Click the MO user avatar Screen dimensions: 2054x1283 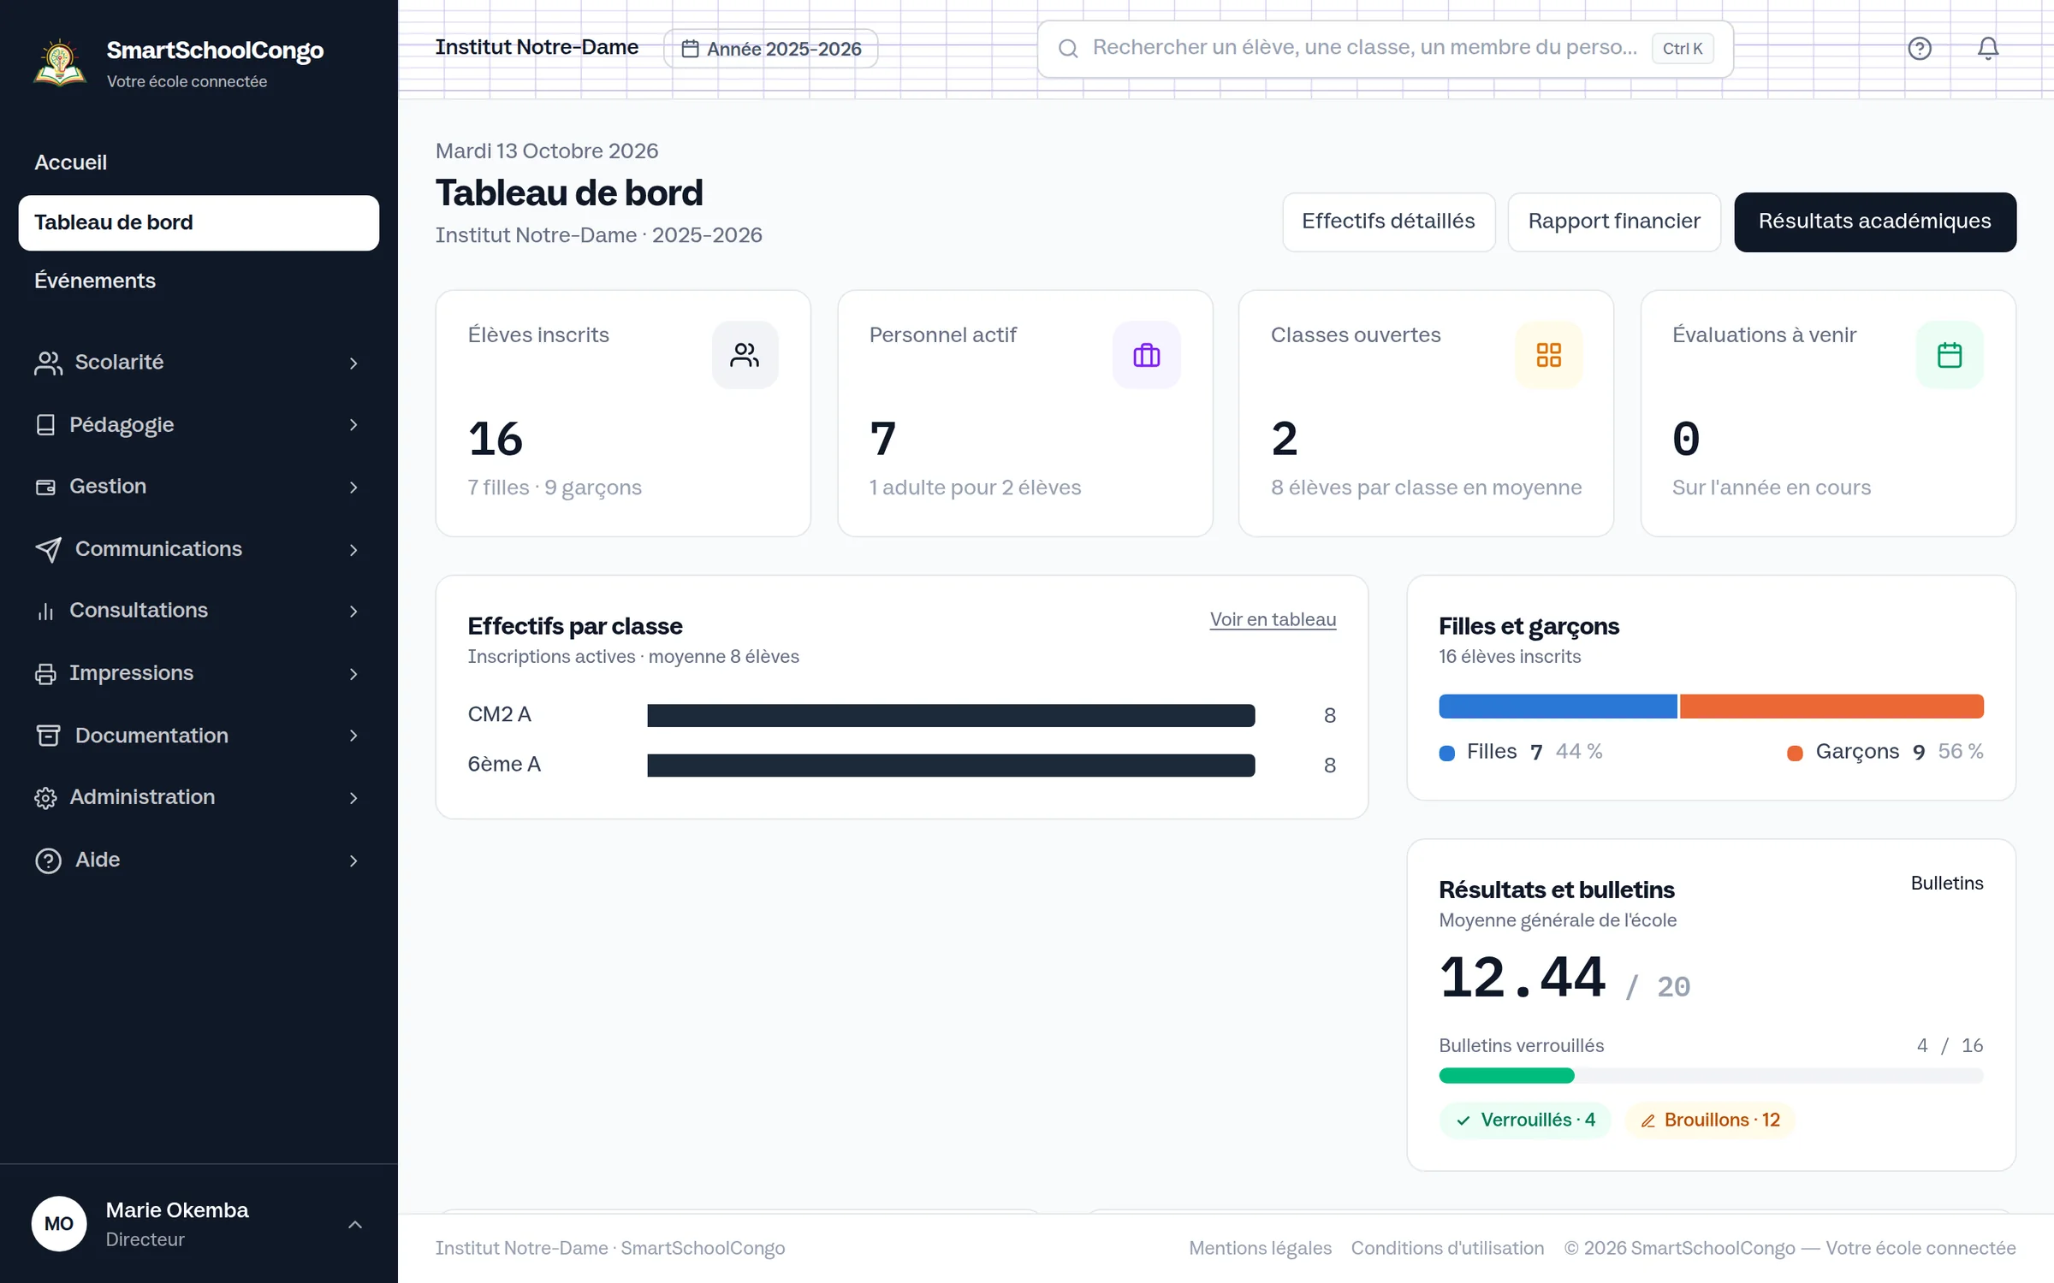coord(59,1223)
